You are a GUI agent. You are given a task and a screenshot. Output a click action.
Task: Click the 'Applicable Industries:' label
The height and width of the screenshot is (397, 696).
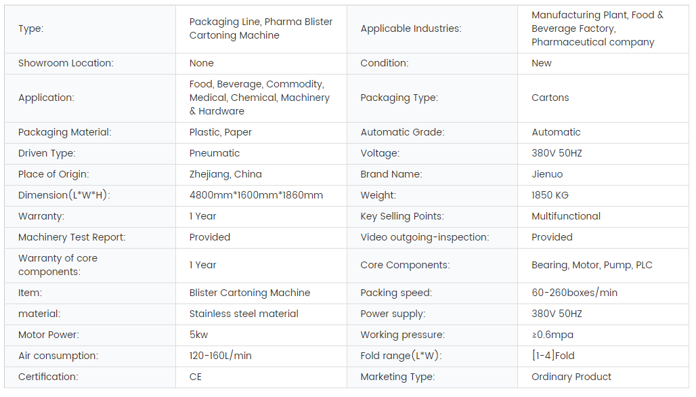click(410, 29)
